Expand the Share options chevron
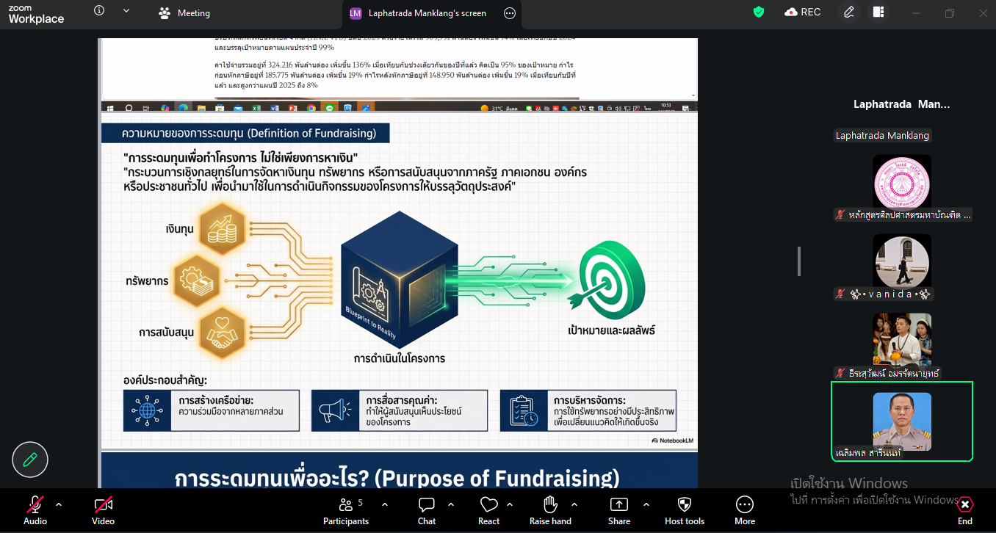The height and width of the screenshot is (533, 996). tap(646, 504)
